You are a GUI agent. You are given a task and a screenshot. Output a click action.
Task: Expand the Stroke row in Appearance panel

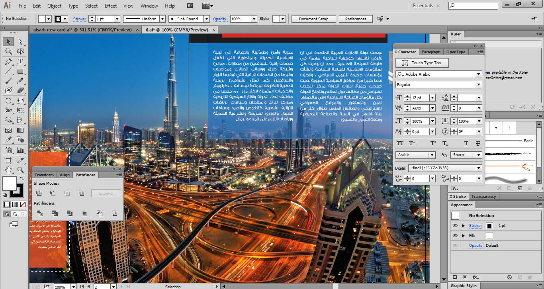(x=463, y=226)
